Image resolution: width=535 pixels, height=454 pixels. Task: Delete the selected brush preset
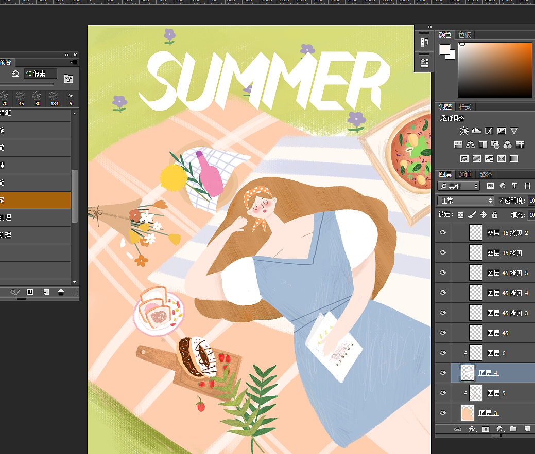(x=61, y=292)
